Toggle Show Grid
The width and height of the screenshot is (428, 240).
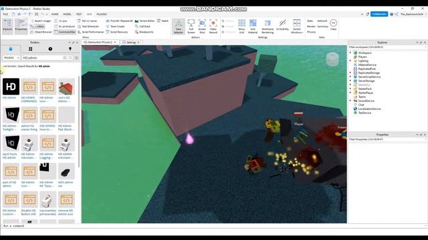tap(241, 27)
